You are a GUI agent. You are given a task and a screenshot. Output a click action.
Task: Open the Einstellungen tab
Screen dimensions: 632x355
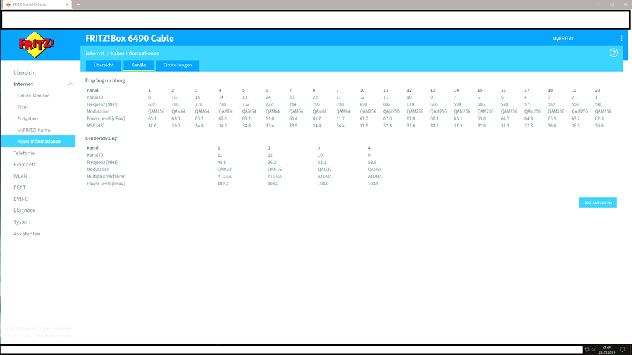177,65
